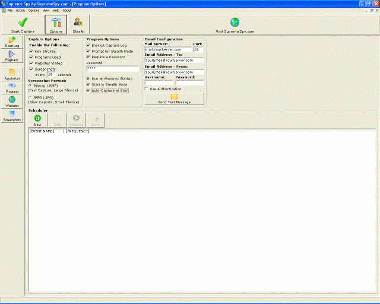The image size is (380, 304).
Task: Toggle Encrypt Capture Log checkbox
Action: click(x=88, y=45)
